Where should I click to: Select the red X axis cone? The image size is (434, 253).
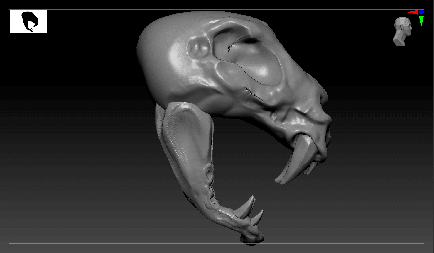point(412,12)
